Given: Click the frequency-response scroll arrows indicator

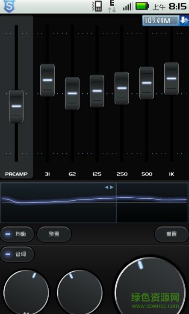Looking at the screenshot, I should 109,187.
